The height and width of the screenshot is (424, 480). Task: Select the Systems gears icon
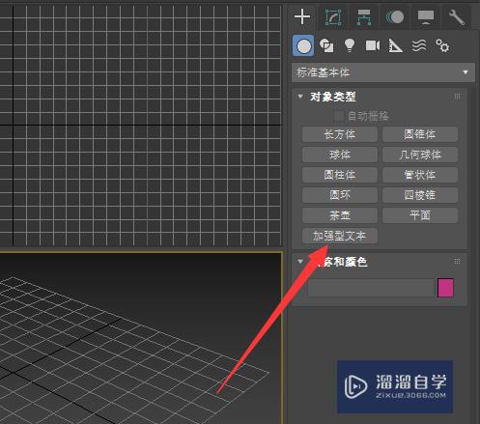click(x=442, y=45)
